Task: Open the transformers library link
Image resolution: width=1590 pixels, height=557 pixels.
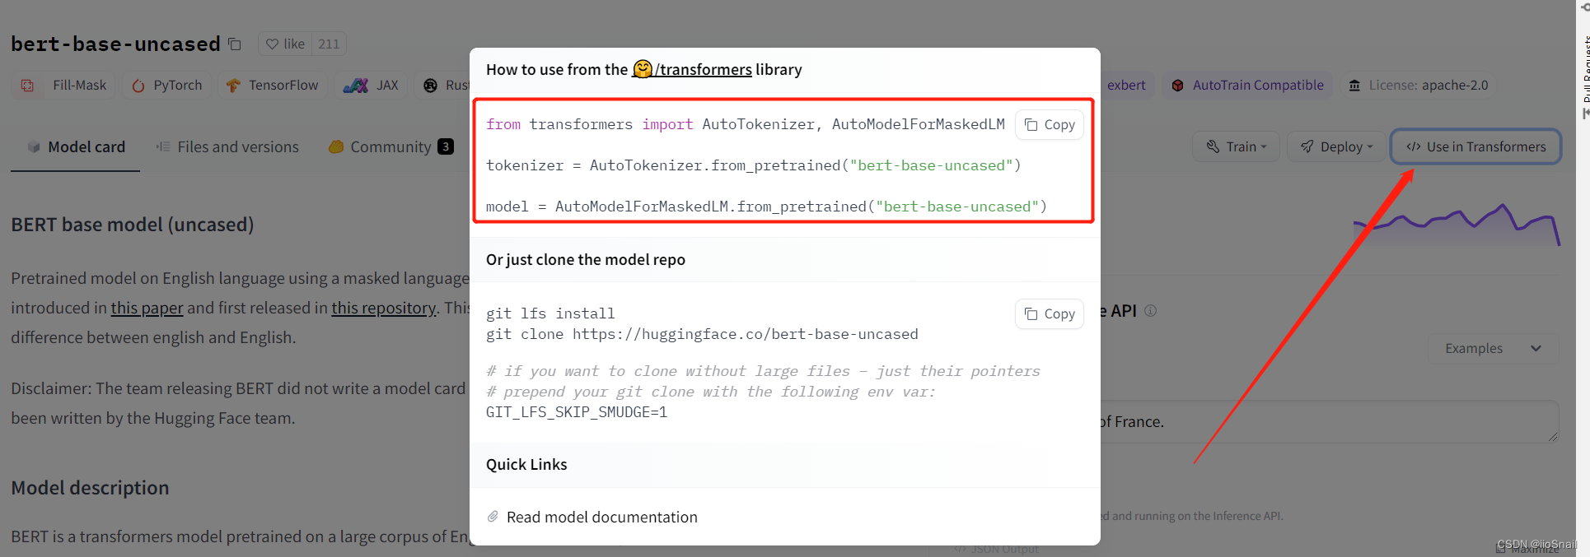Action: [x=692, y=70]
